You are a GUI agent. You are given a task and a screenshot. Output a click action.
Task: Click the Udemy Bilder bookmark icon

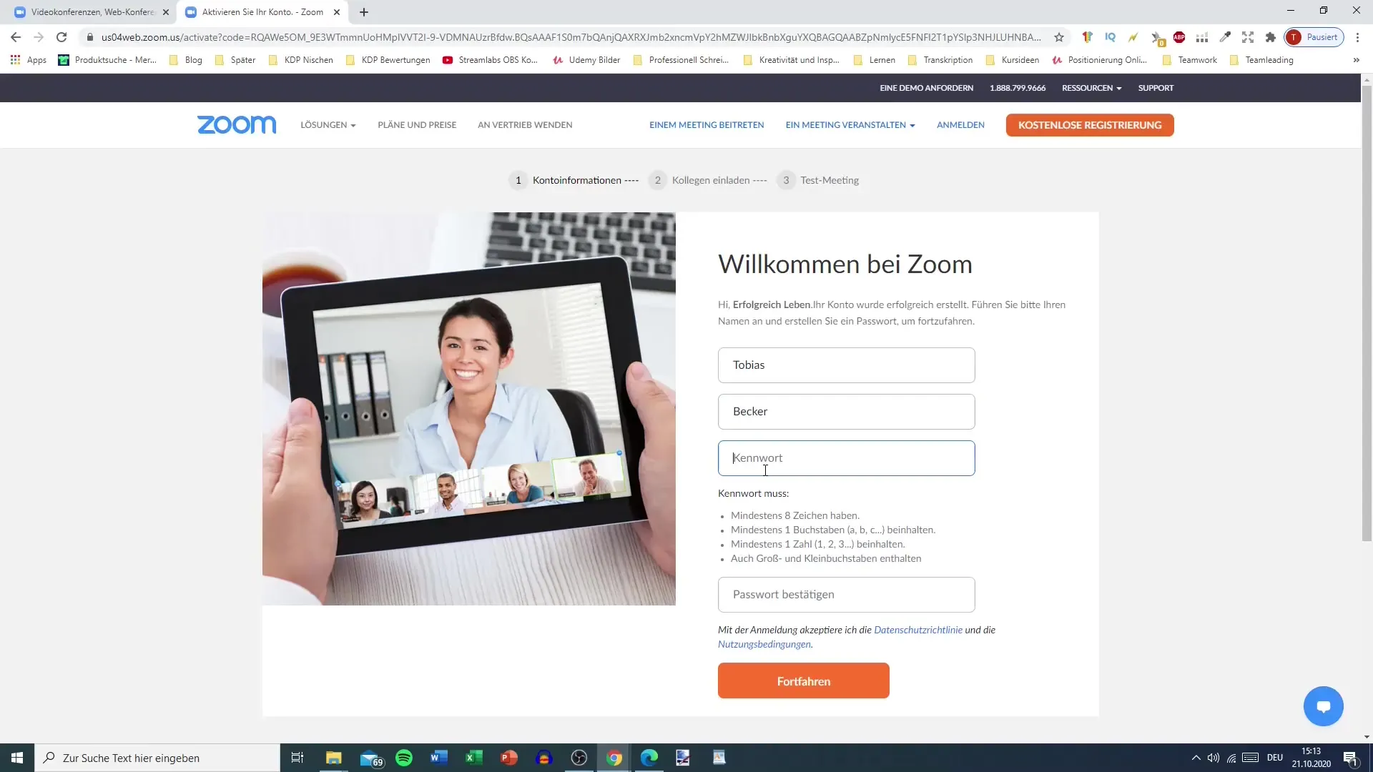pyautogui.click(x=556, y=59)
